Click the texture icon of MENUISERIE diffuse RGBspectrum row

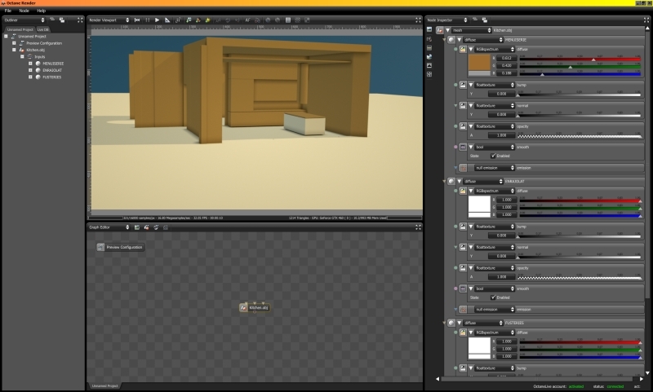click(x=463, y=49)
